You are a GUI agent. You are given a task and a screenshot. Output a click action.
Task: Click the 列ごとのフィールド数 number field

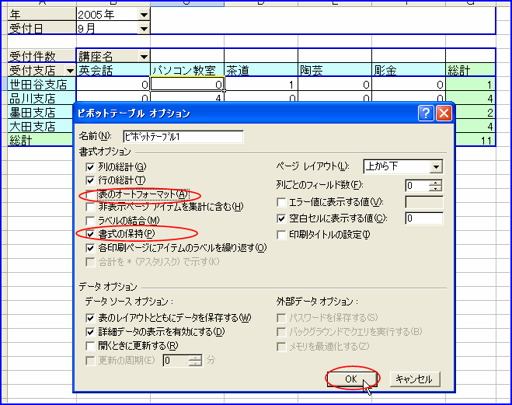pos(417,186)
